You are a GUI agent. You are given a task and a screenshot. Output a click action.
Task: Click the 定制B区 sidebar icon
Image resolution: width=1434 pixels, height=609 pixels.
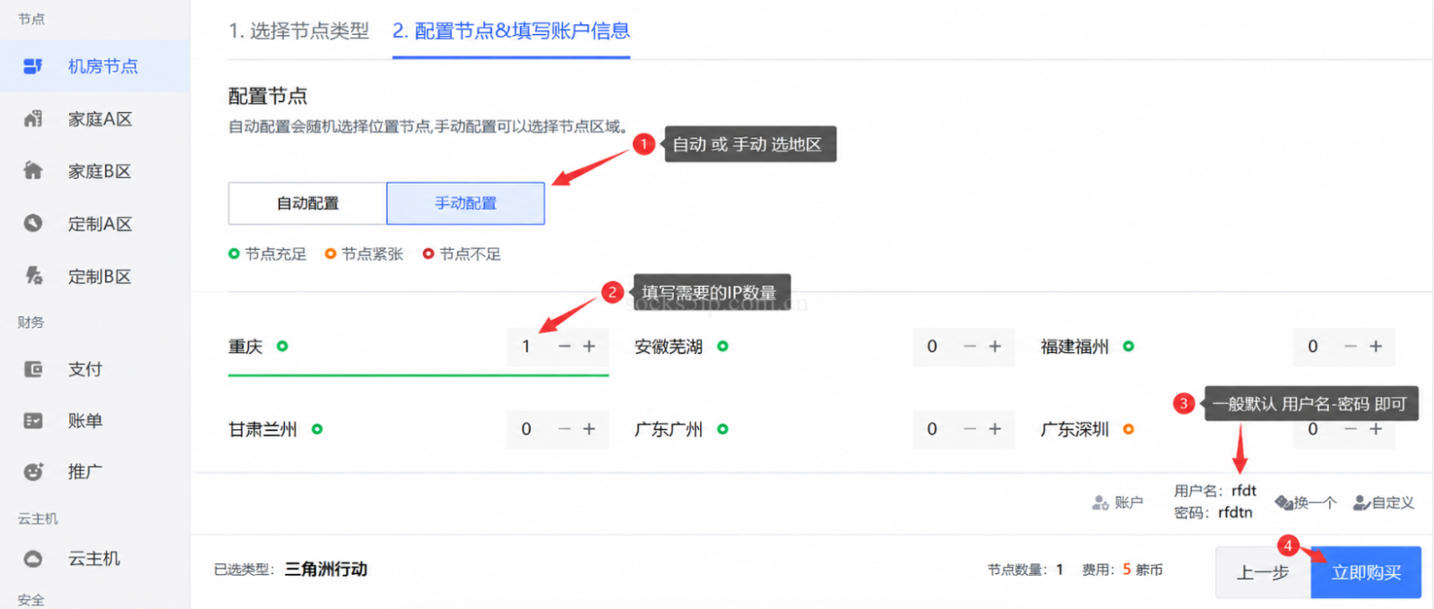[33, 276]
